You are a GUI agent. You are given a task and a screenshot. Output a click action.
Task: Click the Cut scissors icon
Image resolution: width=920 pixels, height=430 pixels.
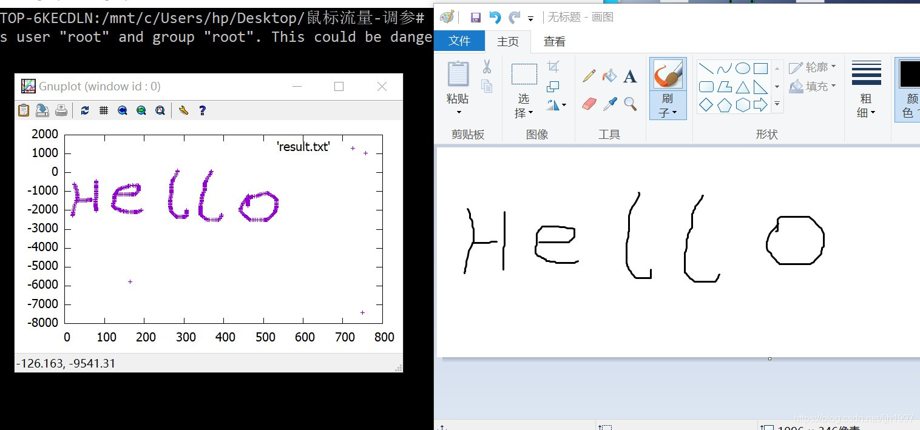click(x=487, y=66)
